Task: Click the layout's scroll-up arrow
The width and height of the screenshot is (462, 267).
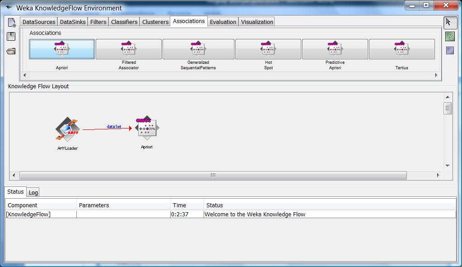Action: click(448, 97)
